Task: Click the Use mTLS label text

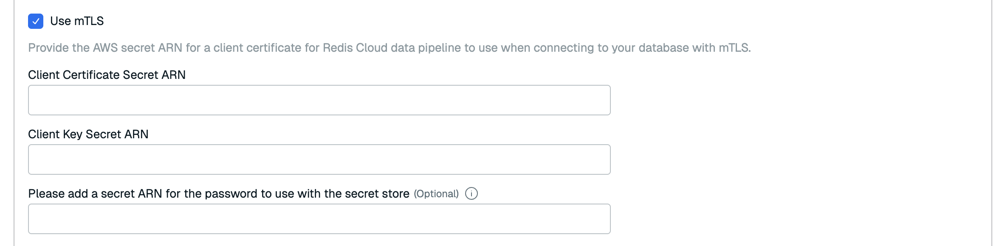Action: tap(77, 21)
